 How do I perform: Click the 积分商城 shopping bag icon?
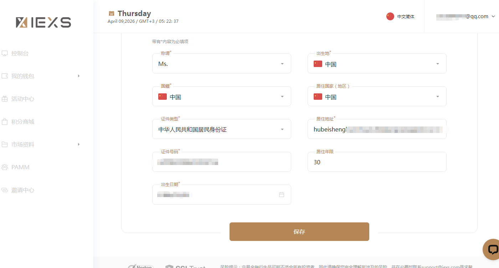click(x=5, y=122)
